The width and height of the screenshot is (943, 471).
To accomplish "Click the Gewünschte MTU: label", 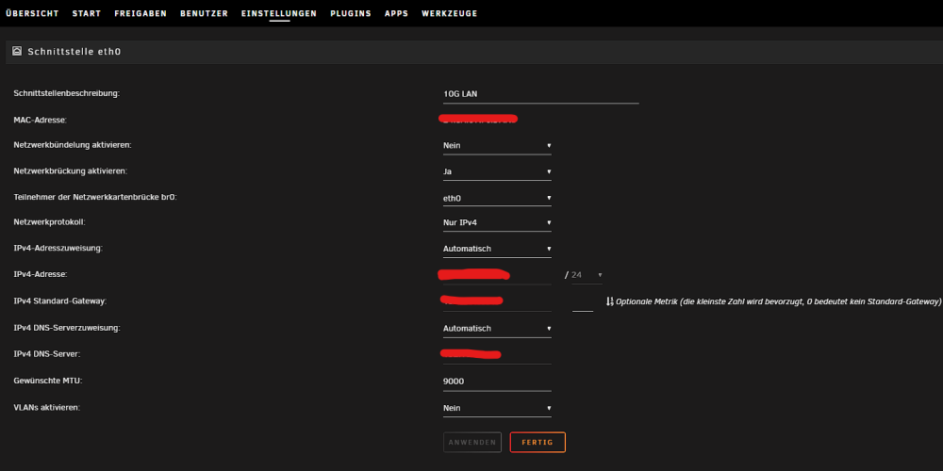I will [x=47, y=381].
